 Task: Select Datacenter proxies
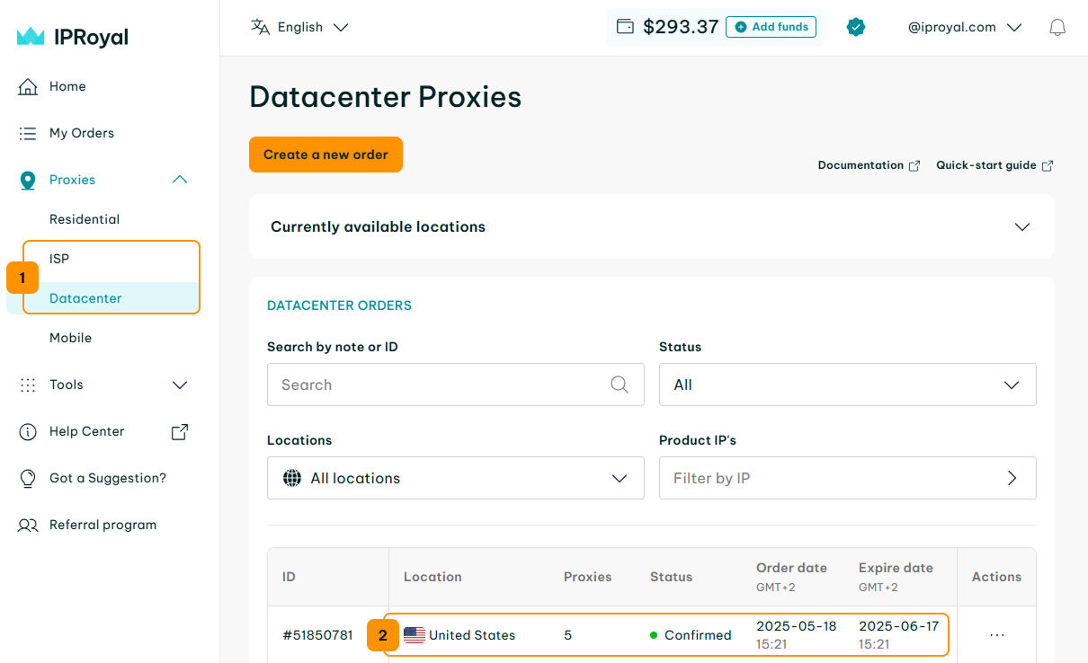[x=85, y=298]
